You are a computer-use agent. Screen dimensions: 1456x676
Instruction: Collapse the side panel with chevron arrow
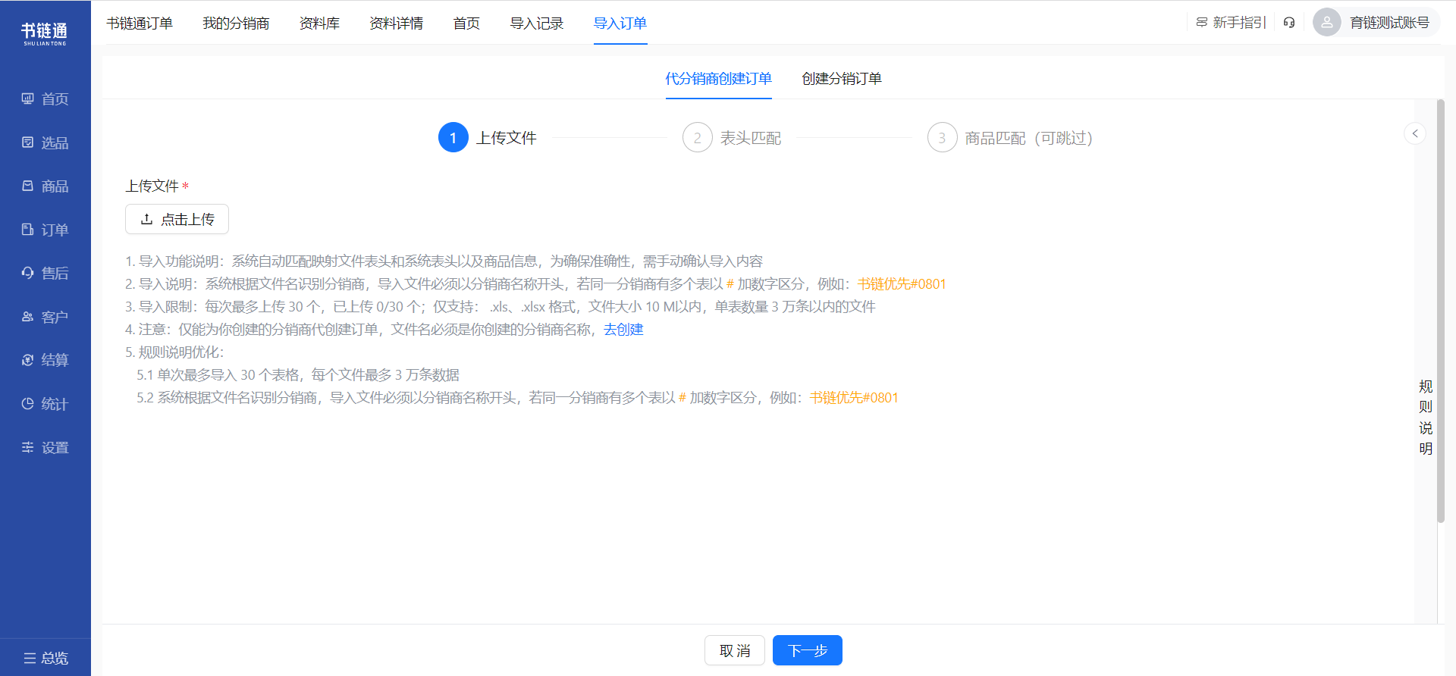pos(1415,133)
